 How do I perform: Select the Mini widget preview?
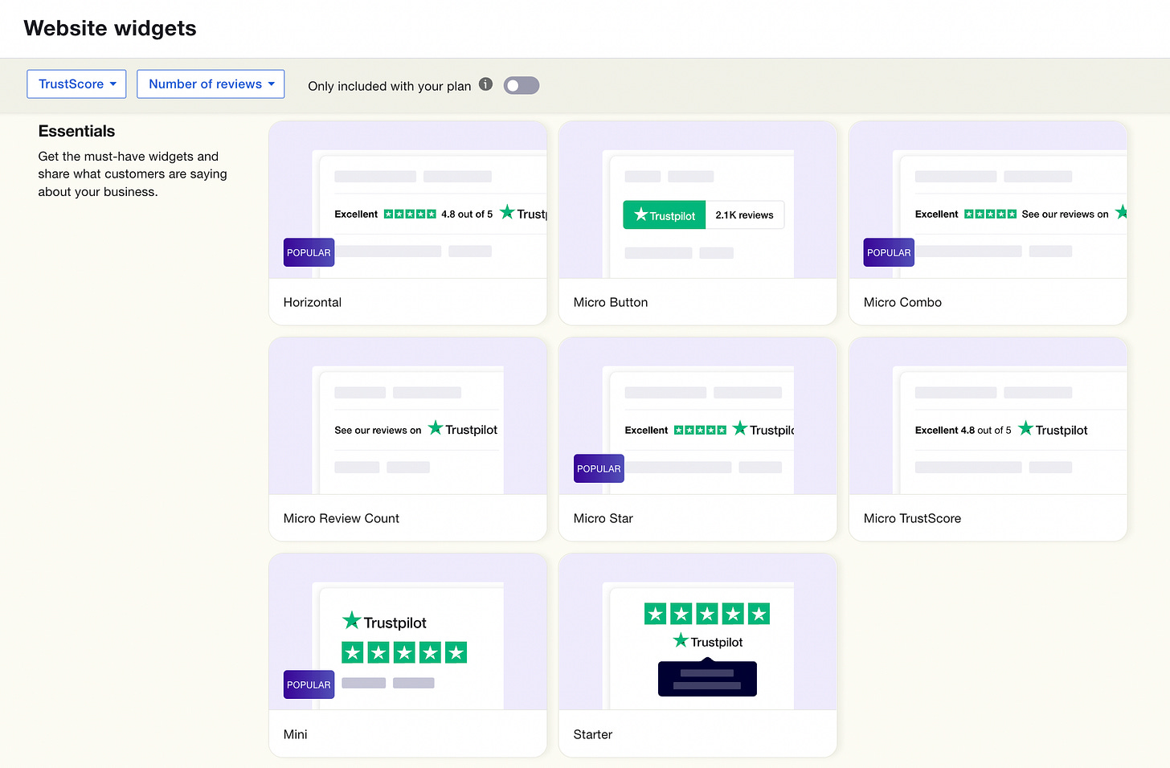click(408, 631)
